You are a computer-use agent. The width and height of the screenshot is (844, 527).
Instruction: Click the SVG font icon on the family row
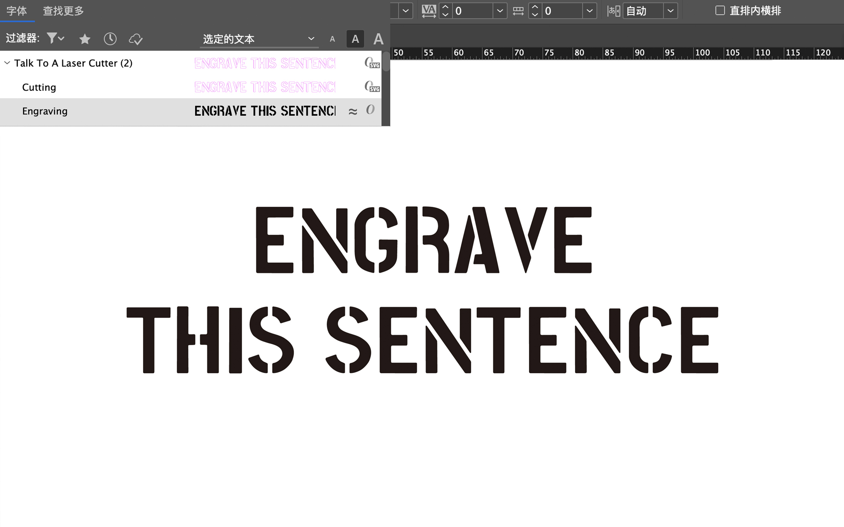(x=372, y=63)
